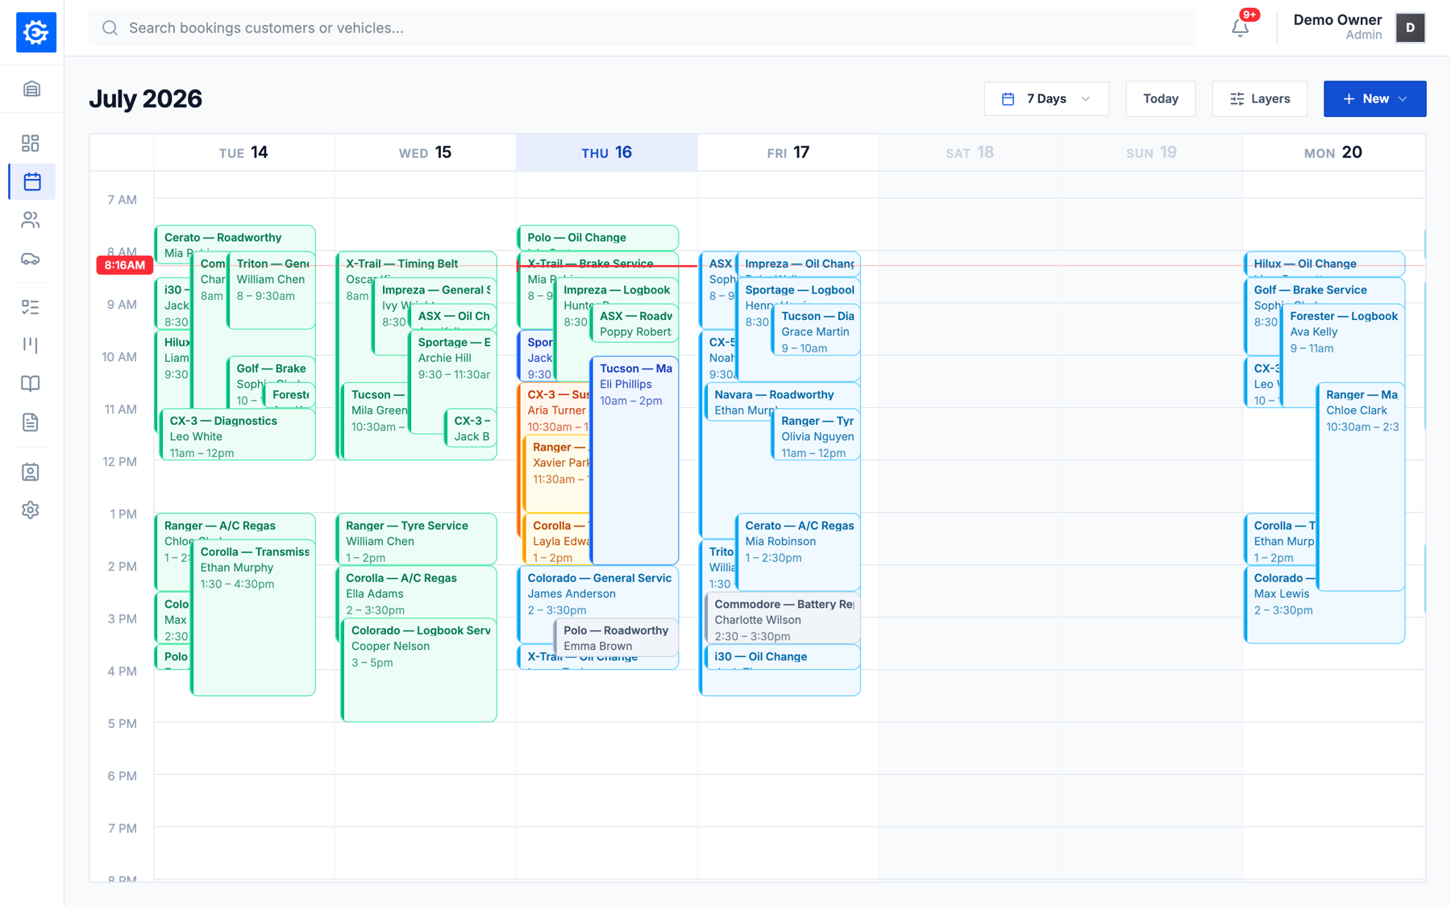Select the MON 20 day header

click(x=1333, y=152)
